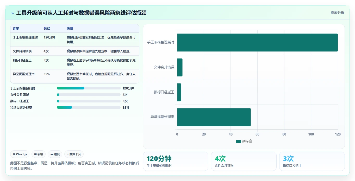Click the 4次 文件合并错误 data card
The height and width of the screenshot is (181, 355).
pos(244,161)
